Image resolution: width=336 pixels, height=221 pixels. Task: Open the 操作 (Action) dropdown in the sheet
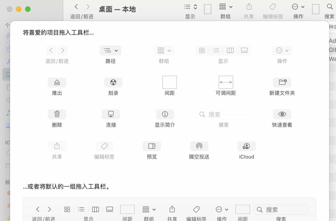pyautogui.click(x=282, y=50)
